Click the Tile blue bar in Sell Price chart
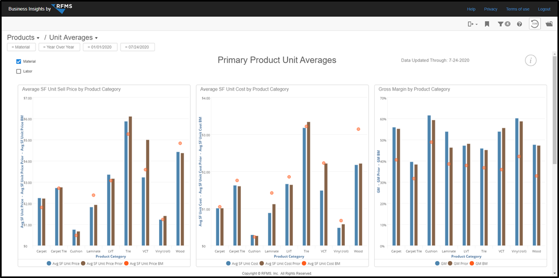559x278 pixels. pyautogui.click(x=126, y=184)
